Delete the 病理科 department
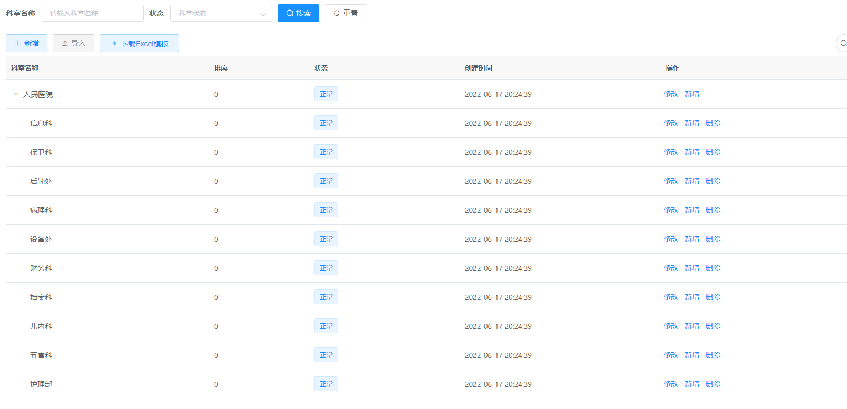 (713, 210)
